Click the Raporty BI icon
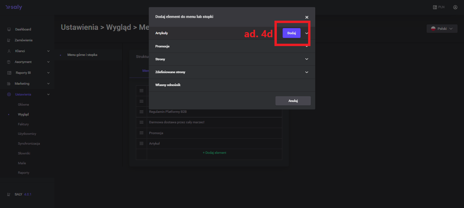Screen dimensions: 464x208 [x=9, y=73]
